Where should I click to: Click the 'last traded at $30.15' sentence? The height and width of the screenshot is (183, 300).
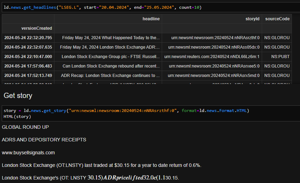(x=101, y=165)
